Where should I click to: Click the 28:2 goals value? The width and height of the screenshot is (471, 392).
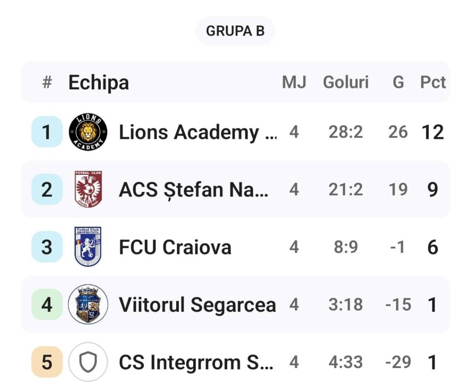pos(346,132)
